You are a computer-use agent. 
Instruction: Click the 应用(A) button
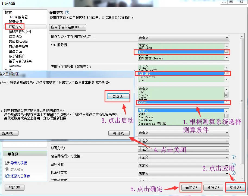pyautogui.click(x=235, y=187)
